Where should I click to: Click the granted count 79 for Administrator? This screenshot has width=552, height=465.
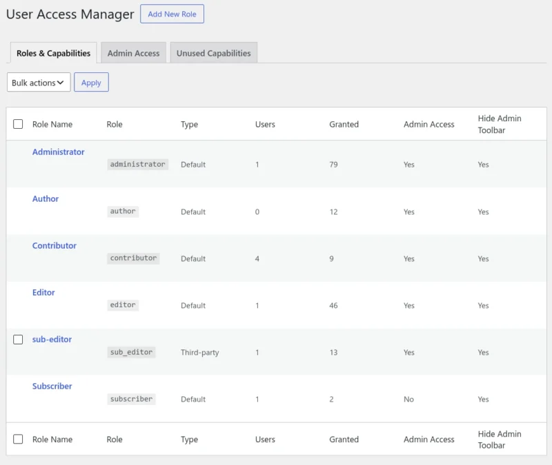(333, 165)
